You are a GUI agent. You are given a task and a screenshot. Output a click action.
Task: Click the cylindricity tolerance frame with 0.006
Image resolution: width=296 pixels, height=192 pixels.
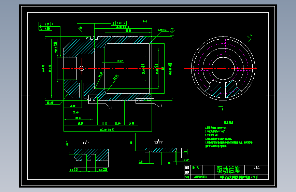45,29
